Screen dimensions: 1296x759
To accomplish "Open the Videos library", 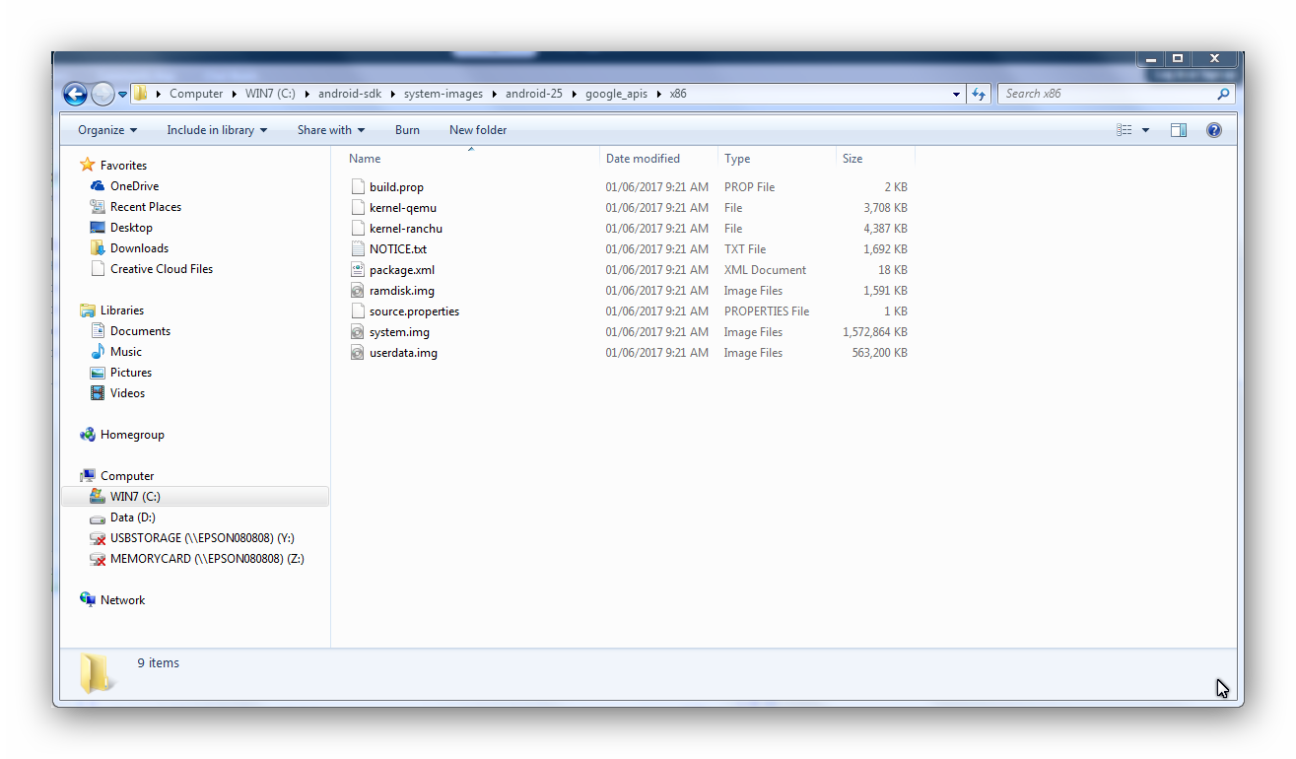I will (127, 393).
